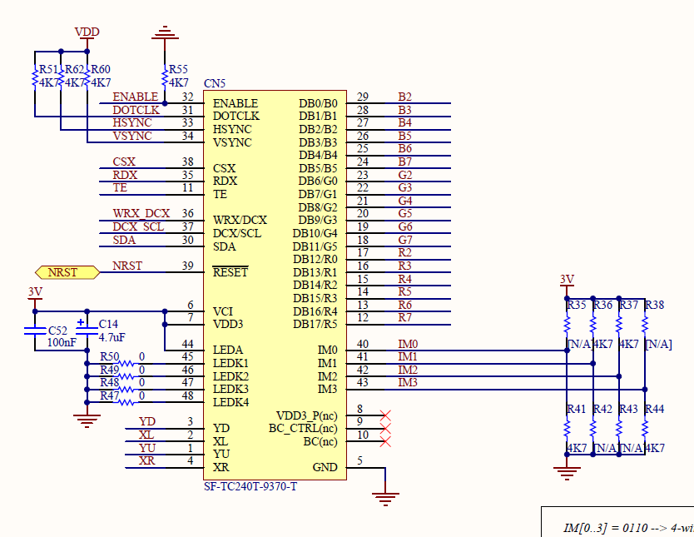Click the R36 designator label
The width and height of the screenshot is (694, 537).
[602, 305]
